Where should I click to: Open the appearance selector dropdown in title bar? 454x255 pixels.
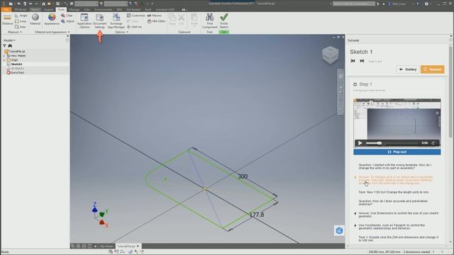tap(116, 4)
